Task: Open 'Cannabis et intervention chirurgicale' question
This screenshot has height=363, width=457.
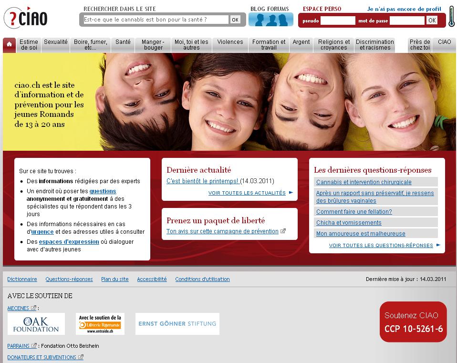Action: point(364,182)
